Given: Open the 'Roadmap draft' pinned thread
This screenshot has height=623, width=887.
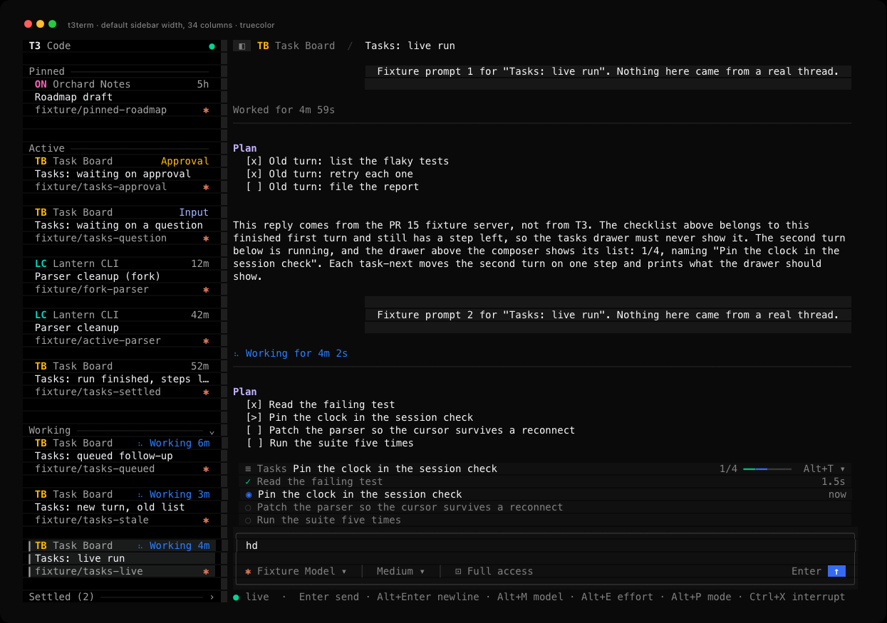Looking at the screenshot, I should 73,97.
